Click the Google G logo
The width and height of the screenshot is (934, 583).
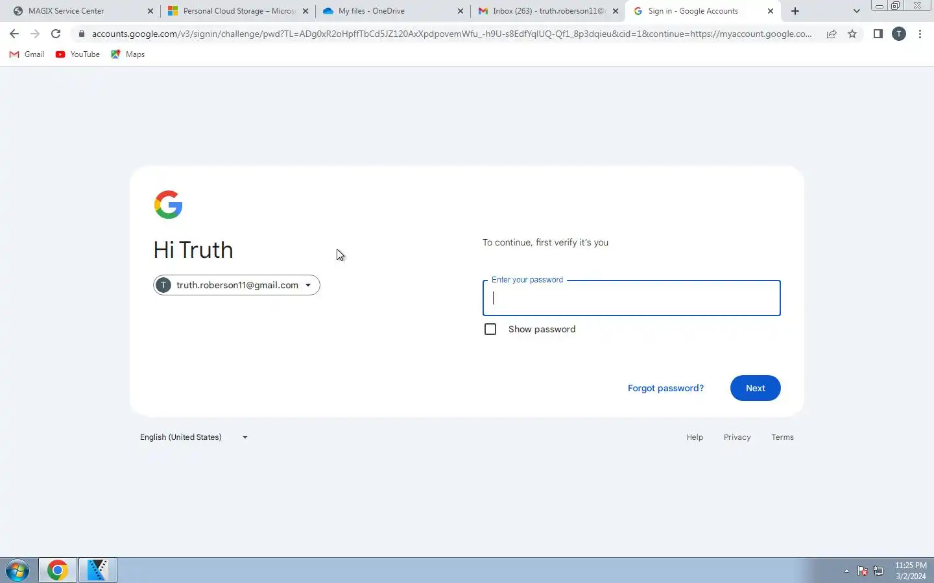pyautogui.click(x=168, y=205)
